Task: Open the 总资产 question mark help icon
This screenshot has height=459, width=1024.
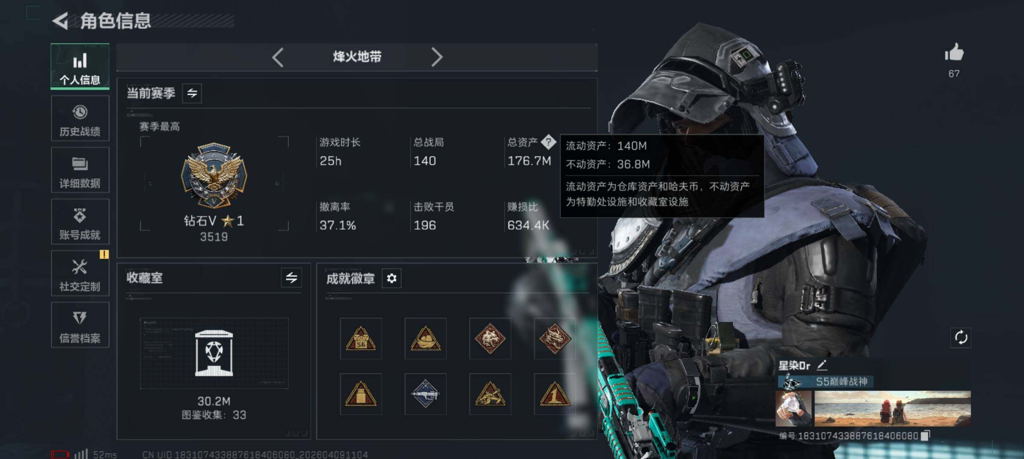Action: pyautogui.click(x=548, y=142)
